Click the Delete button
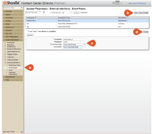The image size is (152, 134). [x=146, y=13]
